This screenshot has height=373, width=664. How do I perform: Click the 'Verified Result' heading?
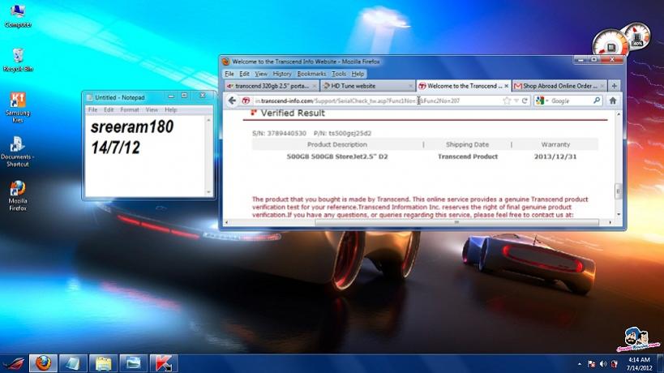[293, 113]
